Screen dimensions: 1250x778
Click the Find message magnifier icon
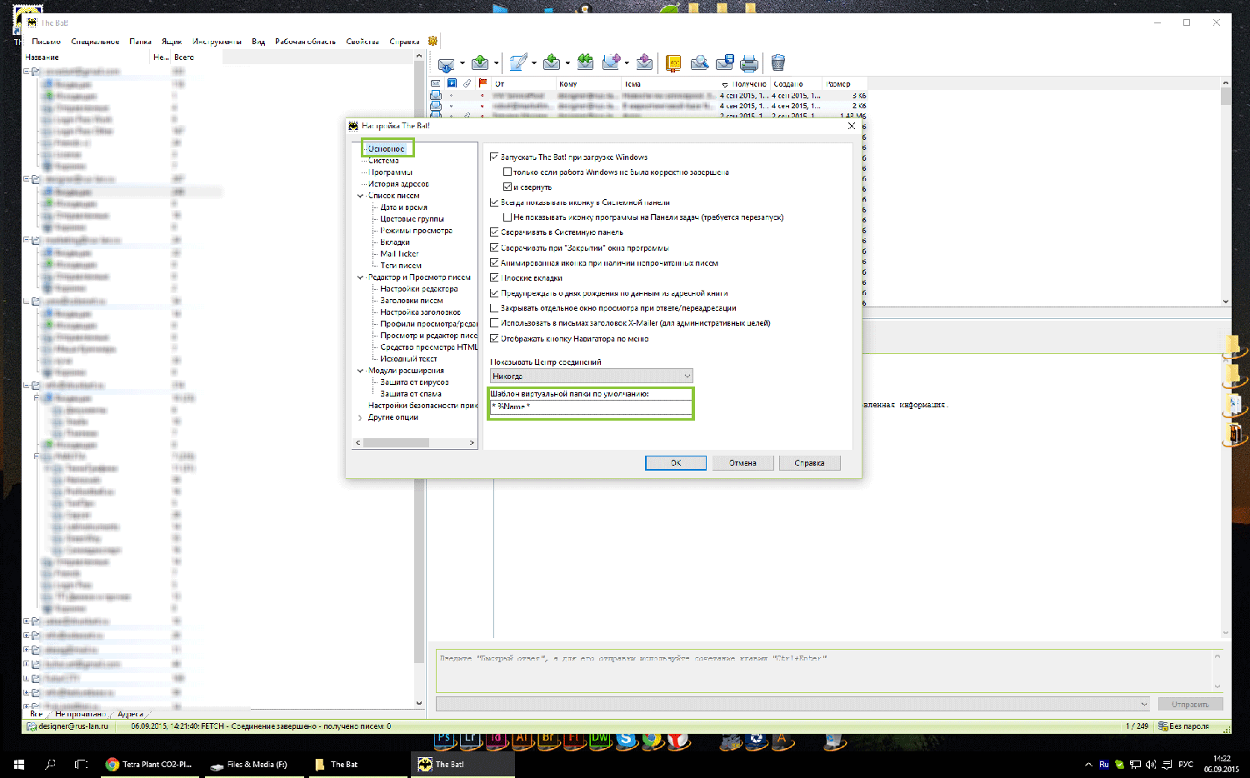(x=700, y=62)
